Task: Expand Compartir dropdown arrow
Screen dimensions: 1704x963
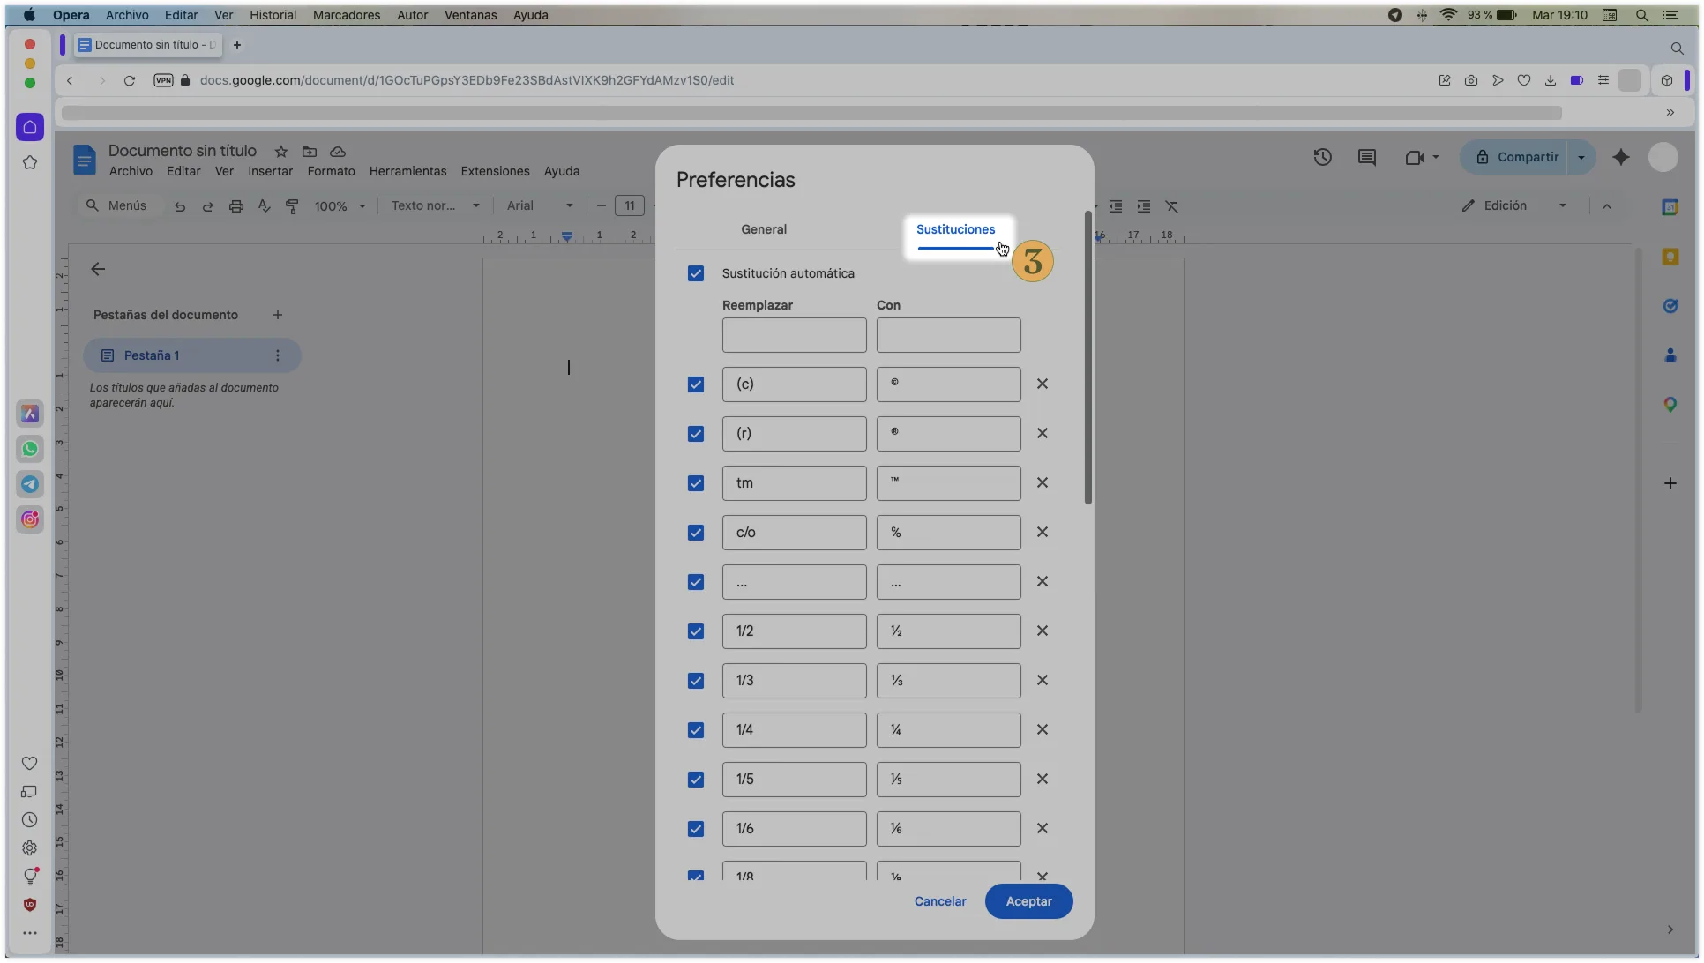Action: pos(1581,157)
